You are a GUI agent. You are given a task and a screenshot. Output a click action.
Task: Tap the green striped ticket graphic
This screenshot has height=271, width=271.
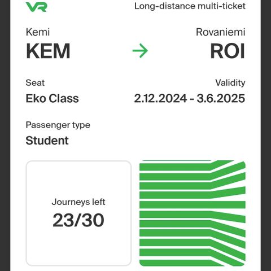click(193, 213)
